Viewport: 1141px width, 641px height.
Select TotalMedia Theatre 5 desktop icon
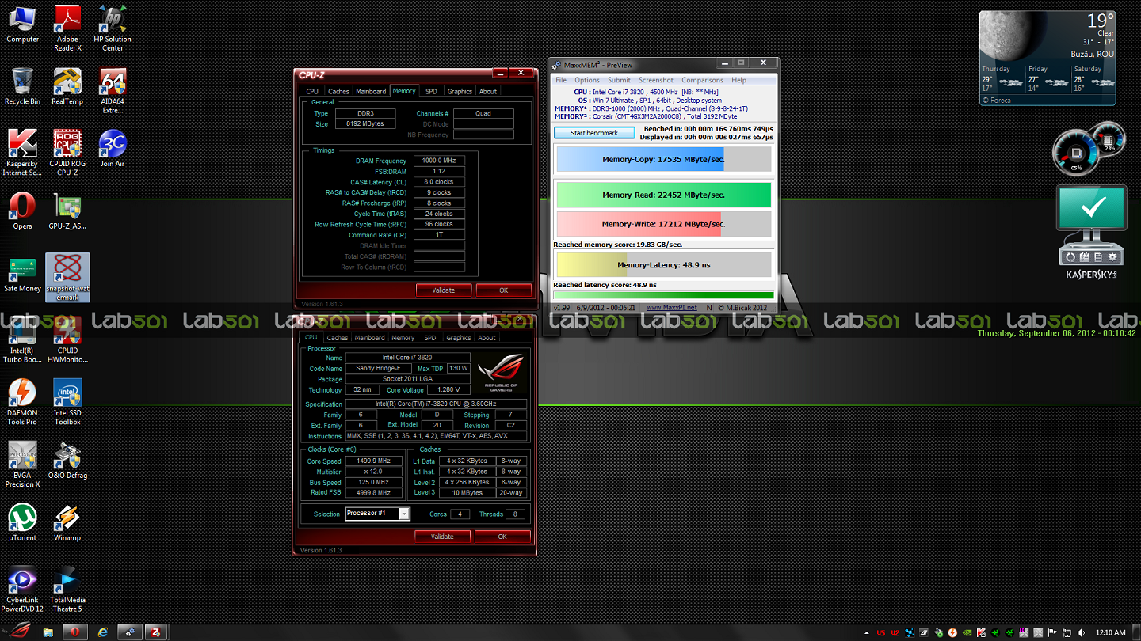[67, 590]
